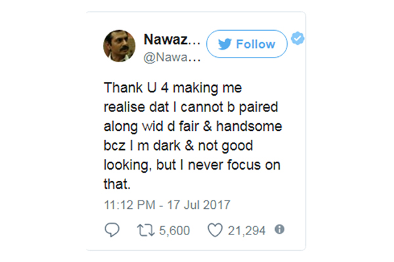The image size is (394, 262).
Task: Click the retweet arrows icon
Action: point(146,230)
